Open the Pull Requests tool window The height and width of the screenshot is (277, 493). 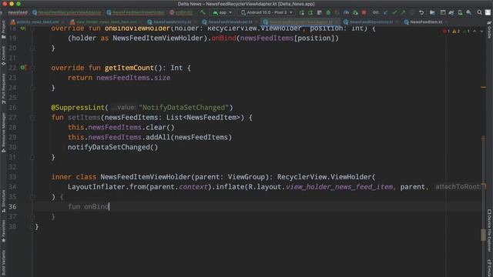(x=3, y=89)
